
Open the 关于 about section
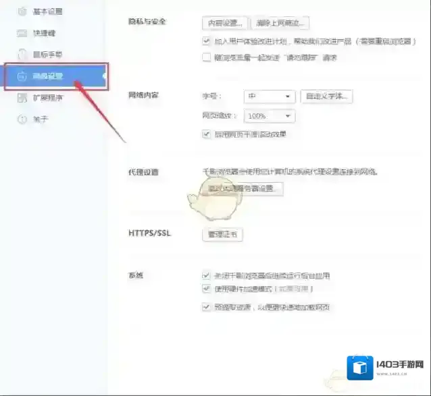tap(41, 119)
